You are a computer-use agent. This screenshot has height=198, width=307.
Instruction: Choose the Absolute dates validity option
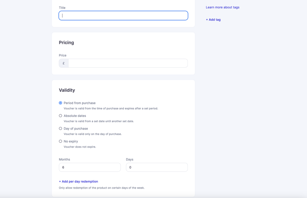[x=60, y=116]
